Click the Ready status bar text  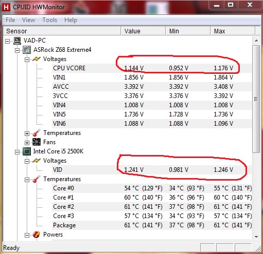[11, 248]
